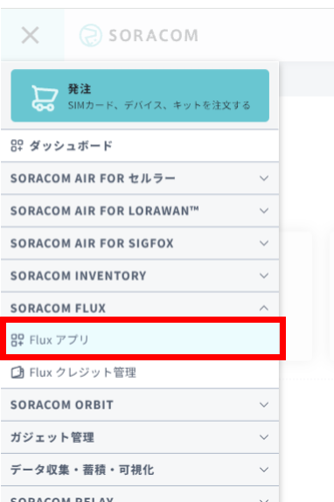Open Flux クレジット管理 page

coord(140,373)
